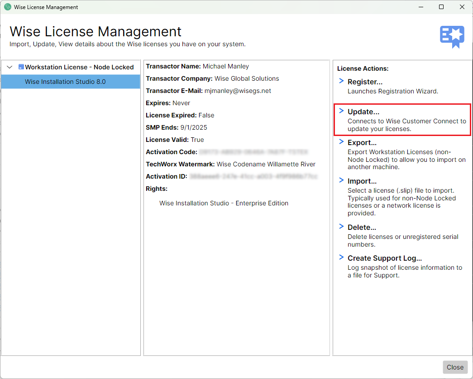Click the workstation license icon in the sidebar
Viewport: 473px width, 379px height.
click(21, 67)
